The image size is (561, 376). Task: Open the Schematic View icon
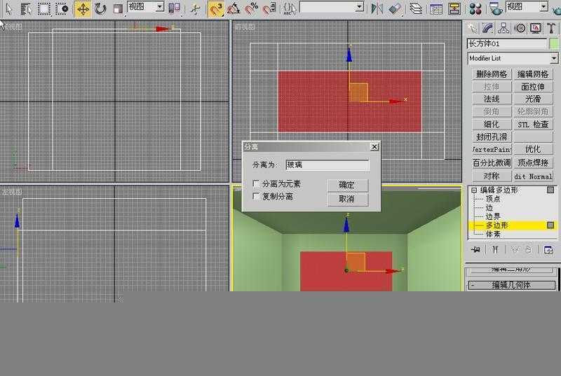[x=454, y=8]
